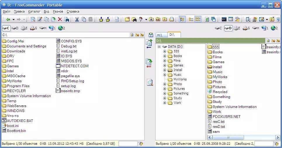Click the FTP connection 2 icon, left panel

click(x=61, y=28)
